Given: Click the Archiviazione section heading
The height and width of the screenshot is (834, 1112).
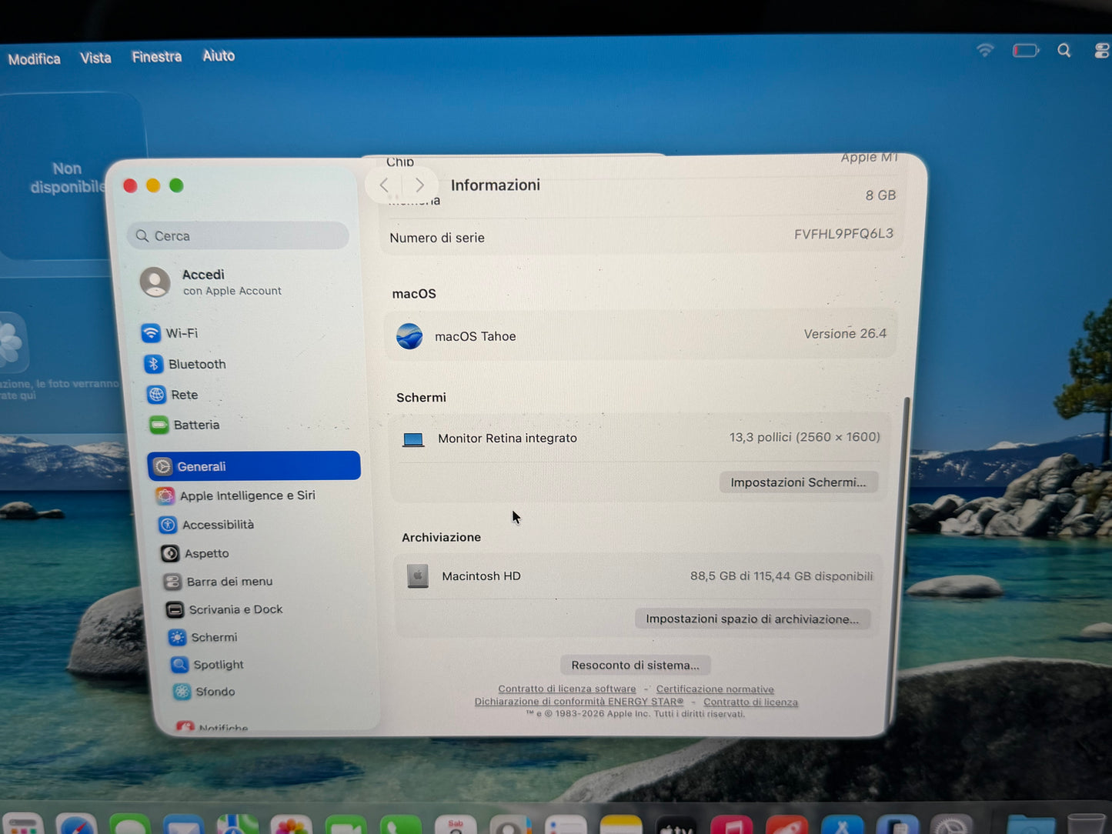Looking at the screenshot, I should pos(441,537).
